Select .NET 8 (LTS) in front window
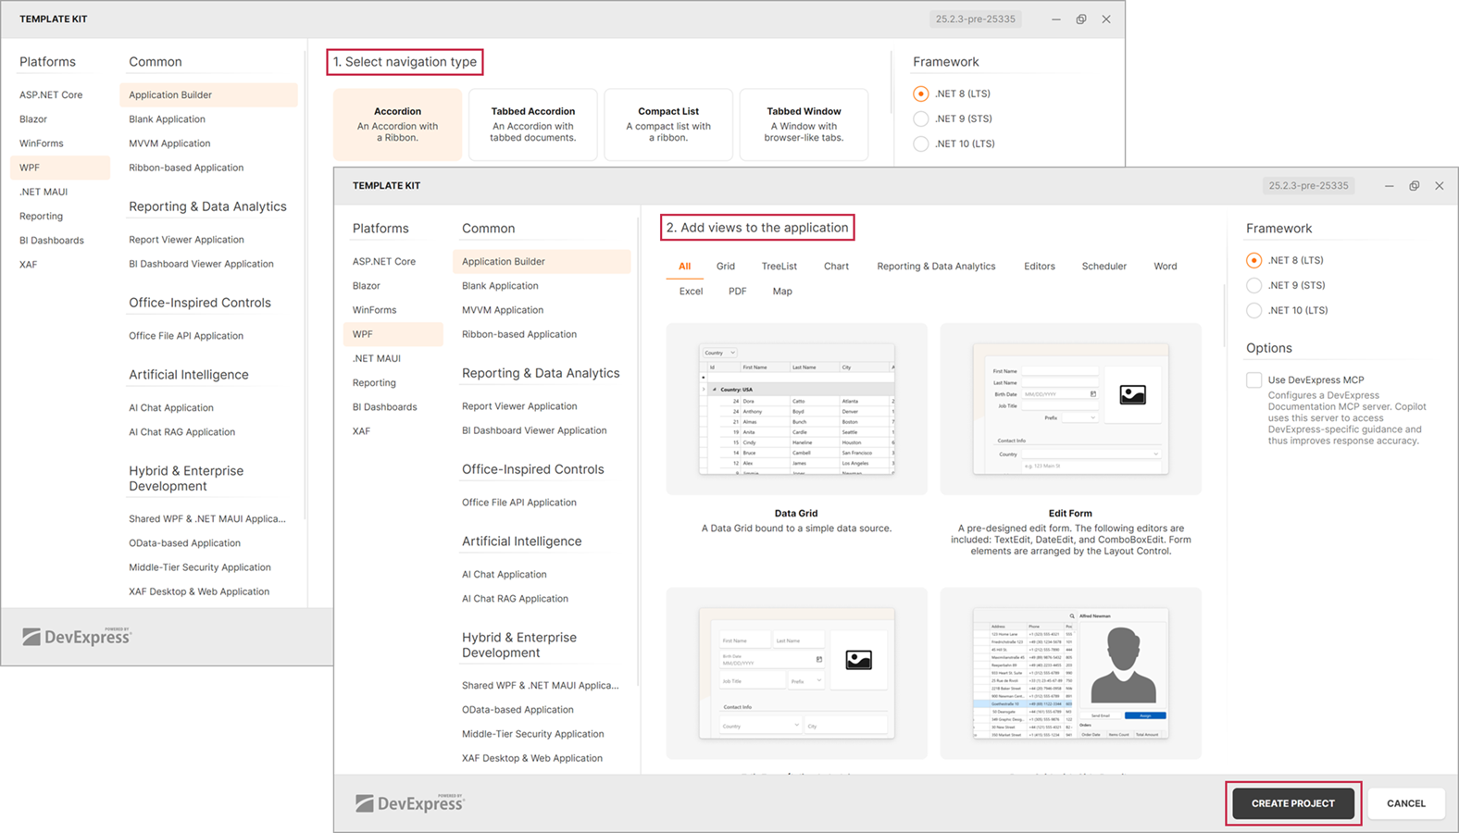 [1253, 260]
